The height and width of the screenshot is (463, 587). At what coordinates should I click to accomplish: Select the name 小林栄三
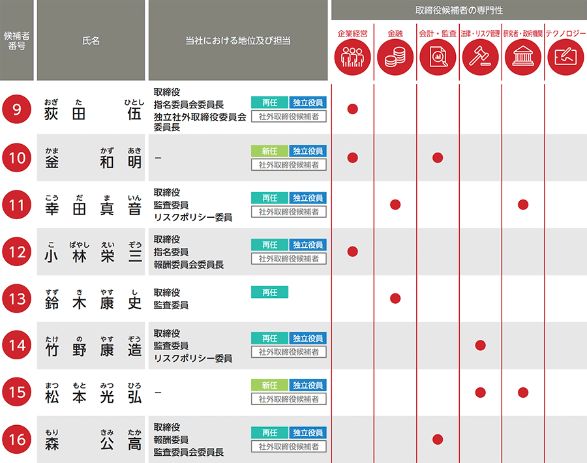[93, 256]
